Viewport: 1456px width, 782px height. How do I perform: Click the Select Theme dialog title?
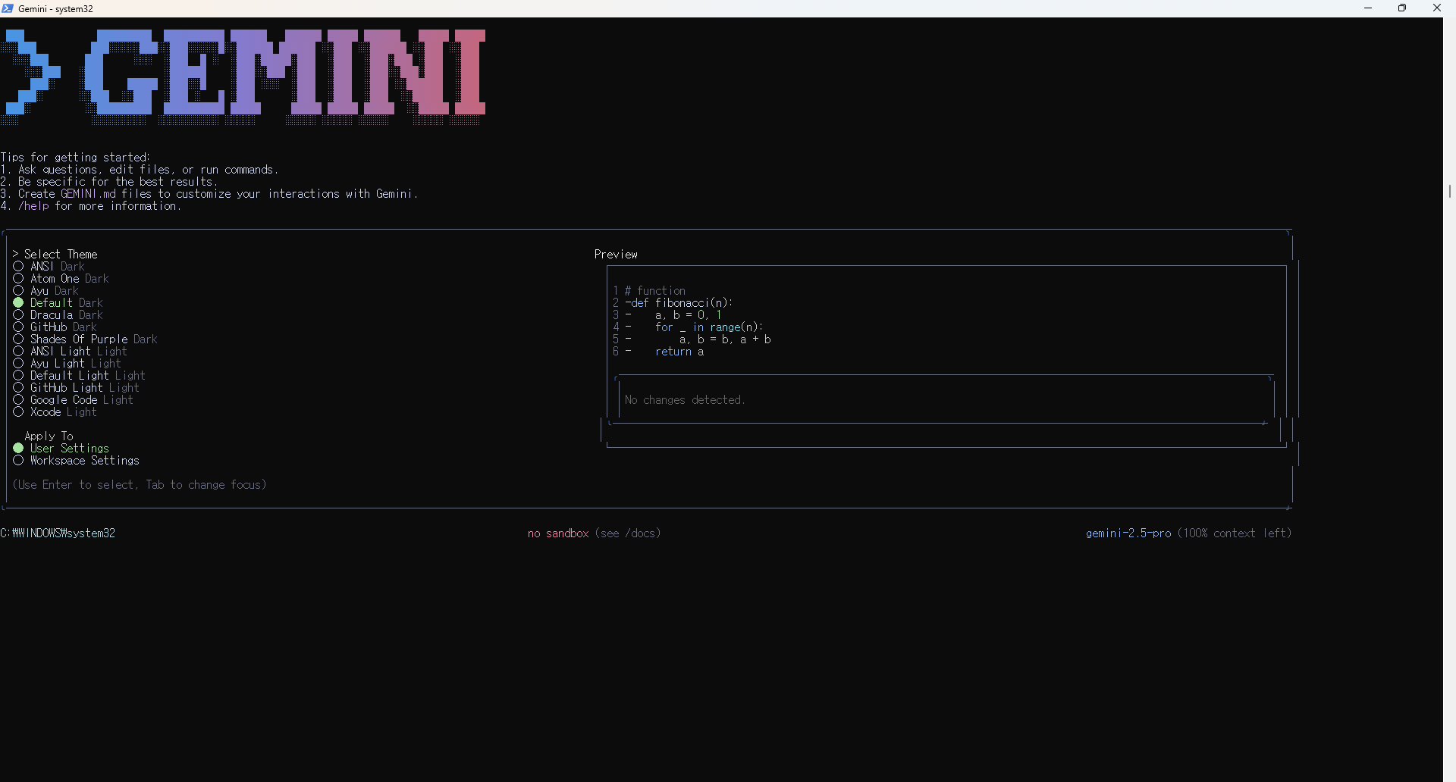pyautogui.click(x=60, y=254)
